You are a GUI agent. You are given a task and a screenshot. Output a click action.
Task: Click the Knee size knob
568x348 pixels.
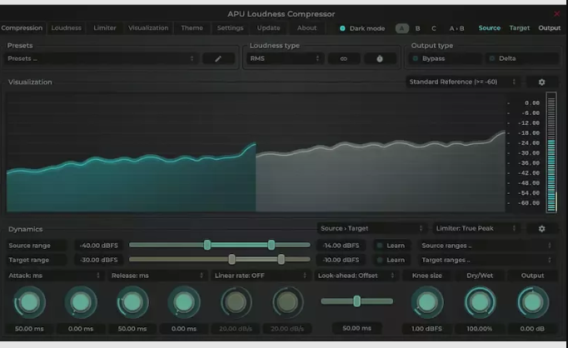click(427, 302)
